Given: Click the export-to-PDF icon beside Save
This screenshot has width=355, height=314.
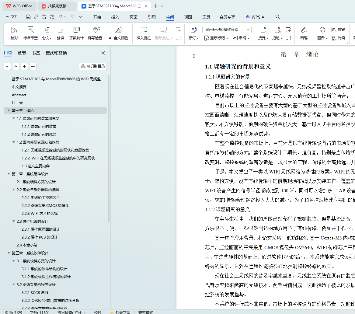Looking at the screenshot, I should tap(36, 17).
